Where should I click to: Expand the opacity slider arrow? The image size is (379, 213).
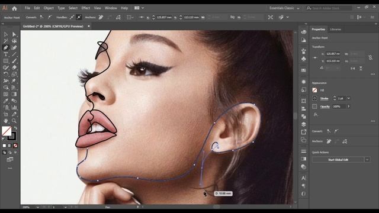(349, 106)
